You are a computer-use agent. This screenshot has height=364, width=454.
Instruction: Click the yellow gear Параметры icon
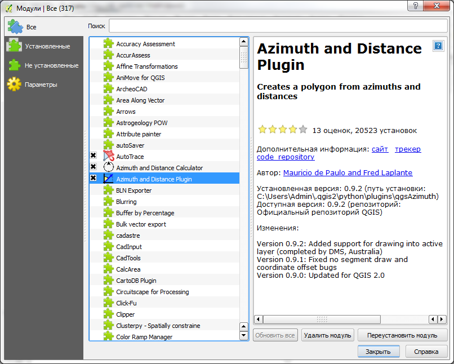[x=14, y=85]
